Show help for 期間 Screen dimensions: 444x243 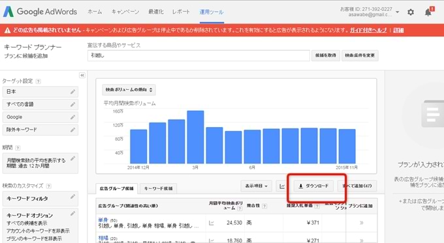point(18,148)
